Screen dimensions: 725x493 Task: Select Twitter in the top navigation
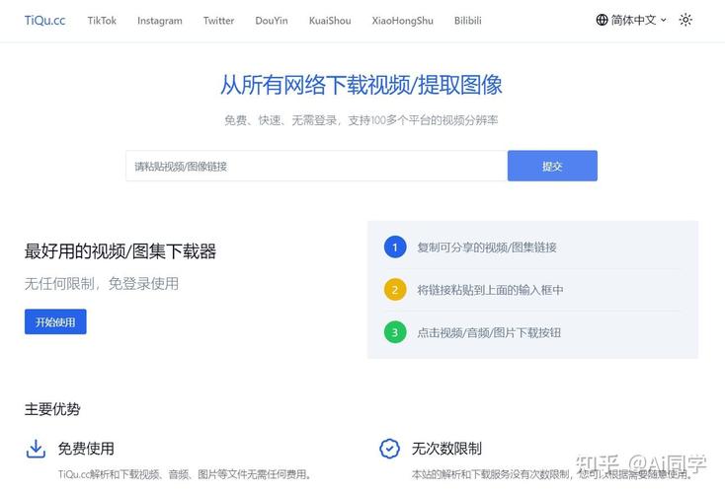coord(218,21)
